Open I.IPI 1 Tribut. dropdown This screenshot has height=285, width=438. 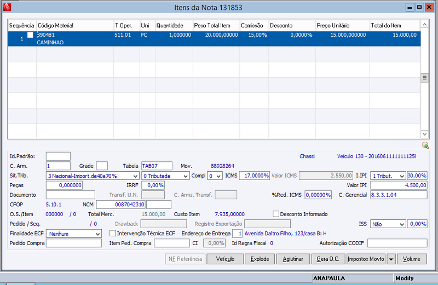388,176
